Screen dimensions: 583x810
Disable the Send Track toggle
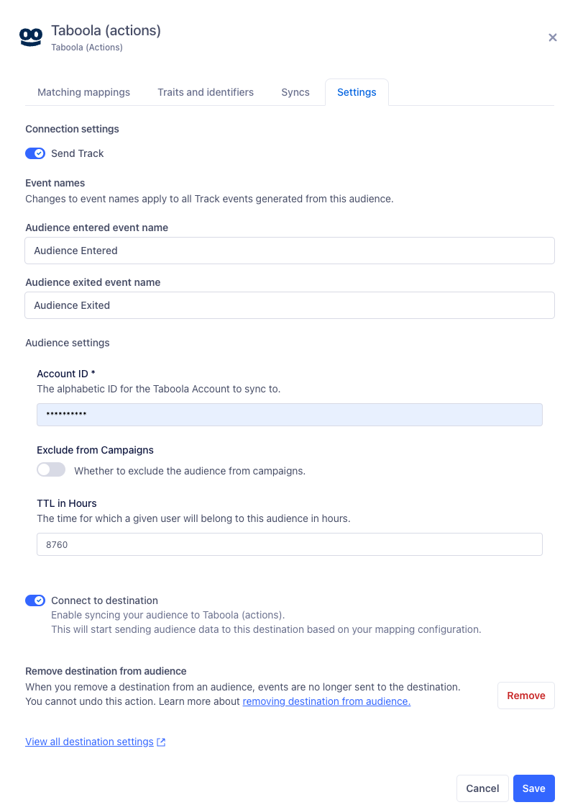click(35, 153)
